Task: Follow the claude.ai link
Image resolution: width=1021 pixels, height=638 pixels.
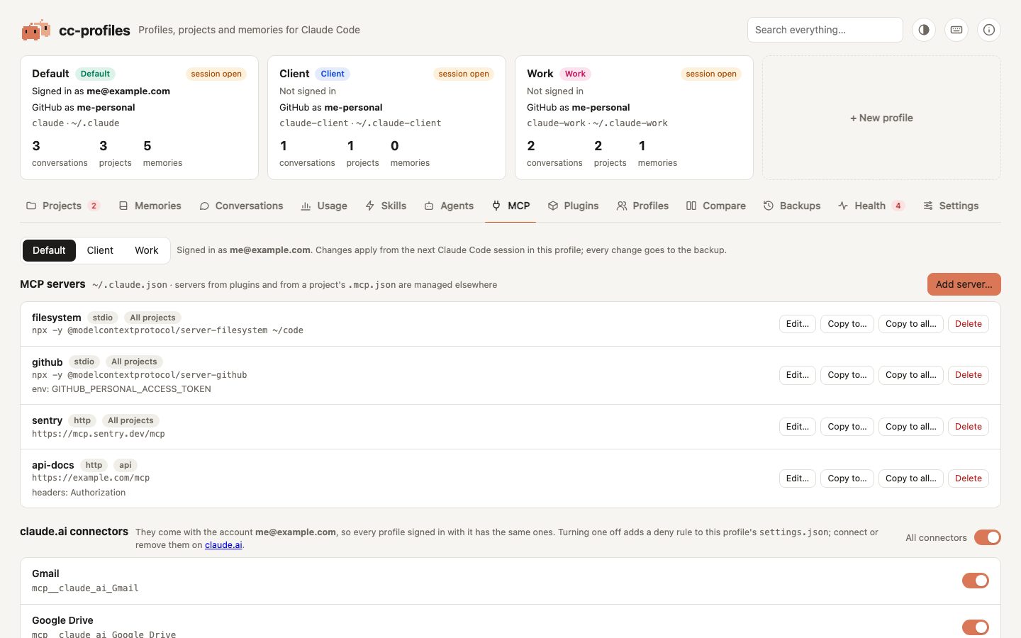Action: pos(223,545)
